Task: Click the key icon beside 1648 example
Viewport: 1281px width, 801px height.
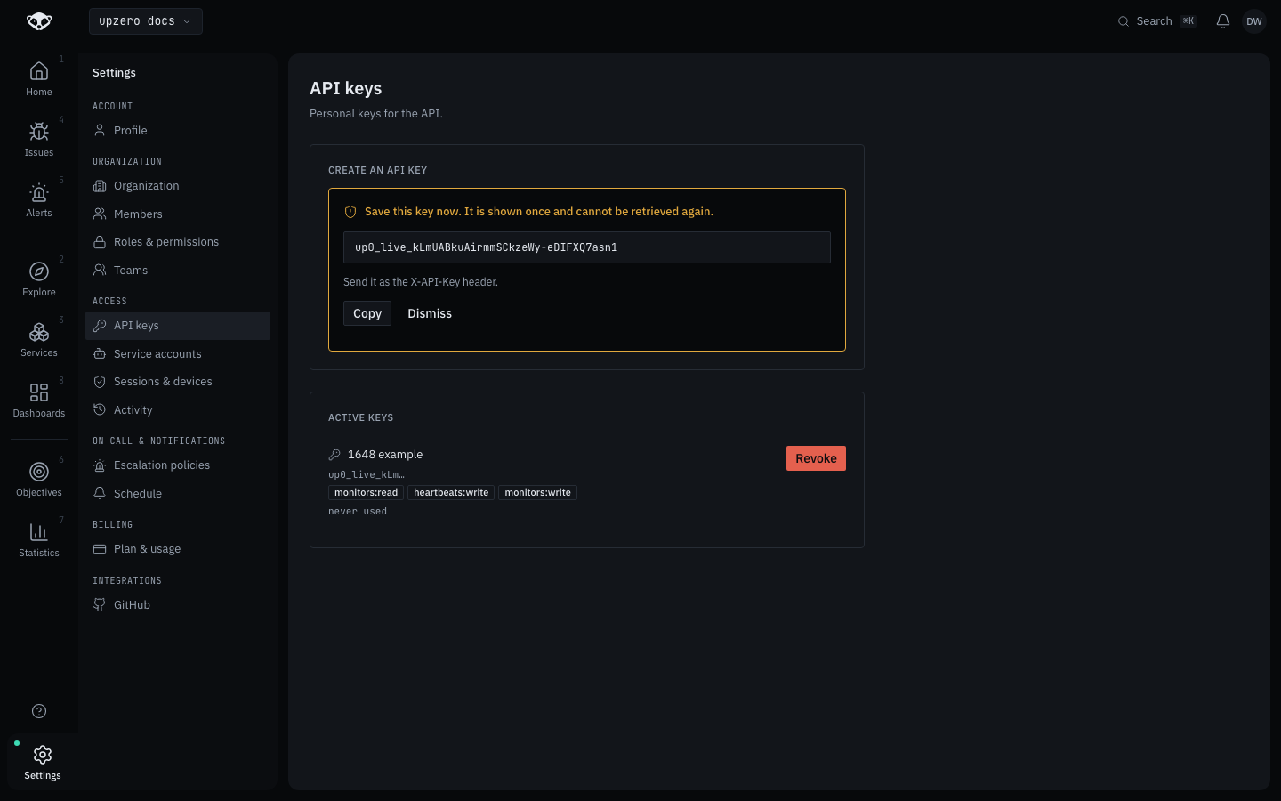Action: click(x=334, y=455)
